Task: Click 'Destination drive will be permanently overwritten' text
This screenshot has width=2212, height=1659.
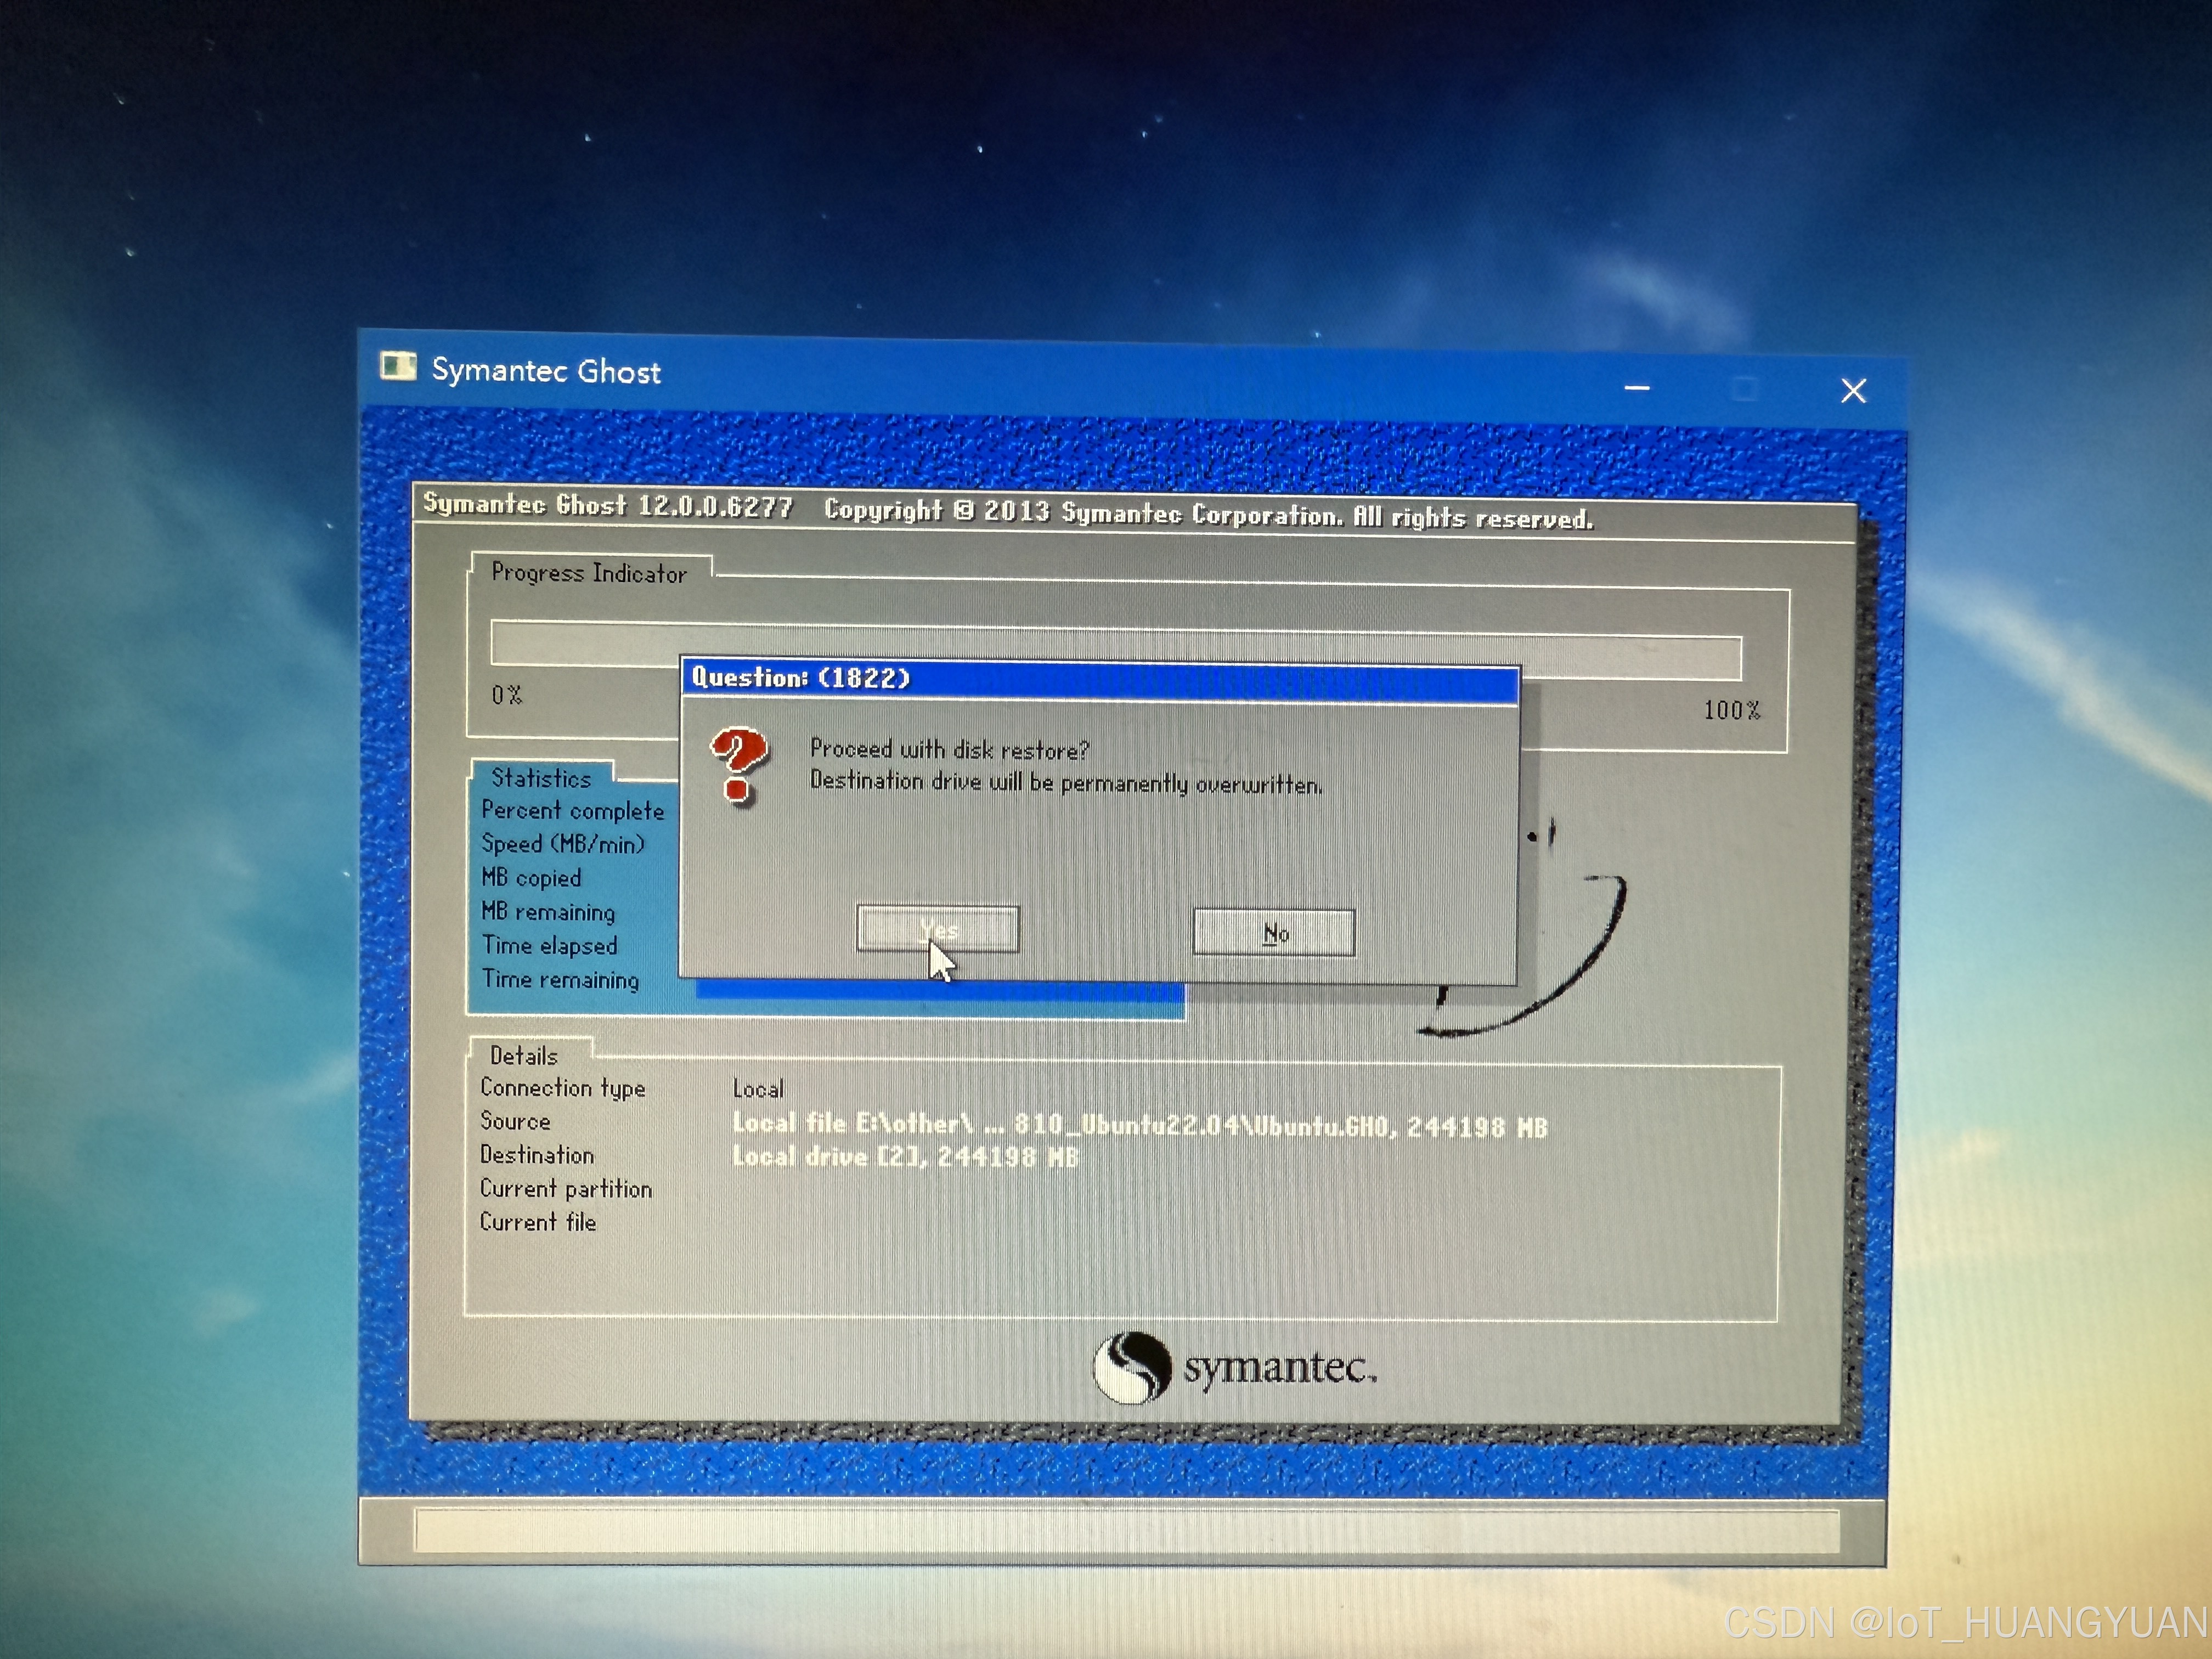Action: click(1066, 782)
